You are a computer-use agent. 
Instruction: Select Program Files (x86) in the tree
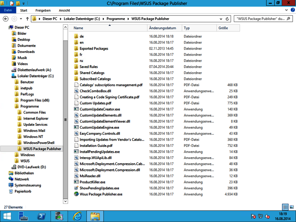coord(35,100)
